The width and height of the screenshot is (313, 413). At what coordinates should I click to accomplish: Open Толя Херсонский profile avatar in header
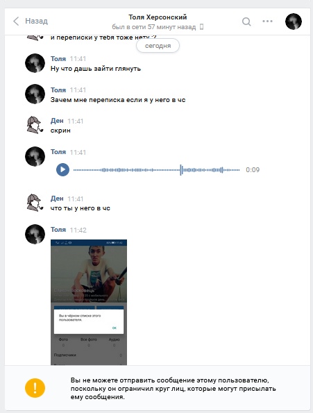click(294, 22)
